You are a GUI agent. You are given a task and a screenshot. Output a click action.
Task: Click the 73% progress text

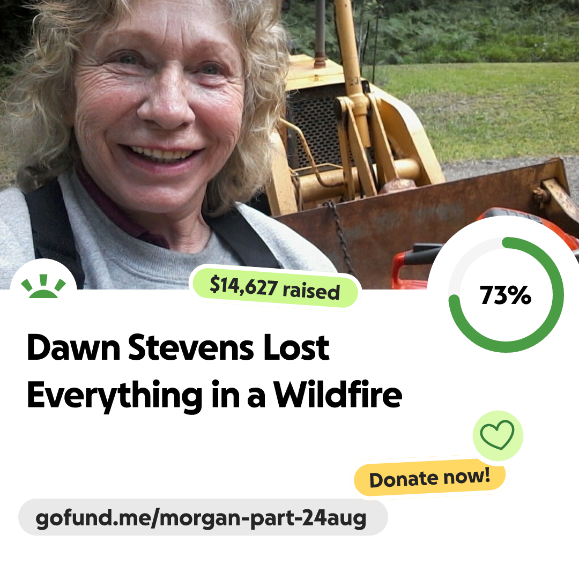pos(505,295)
